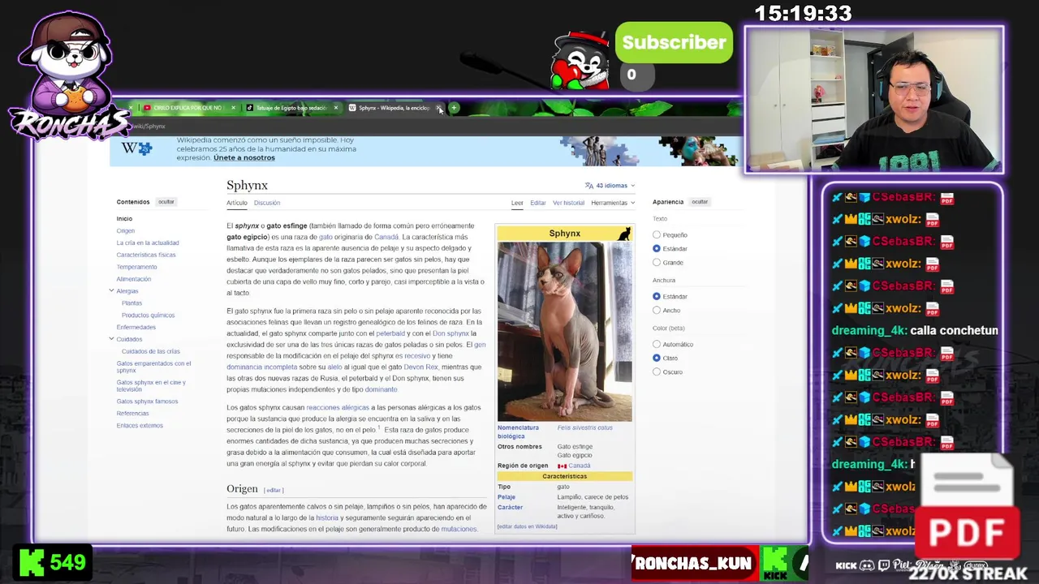Screen dimensions: 1039x584
Task: Select Estándar width option under Anchura
Action: tap(657, 297)
